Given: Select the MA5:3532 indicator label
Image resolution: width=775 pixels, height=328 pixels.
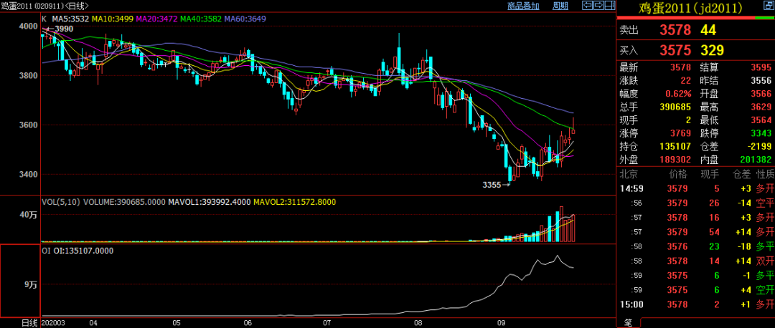Looking at the screenshot, I should (70, 19).
